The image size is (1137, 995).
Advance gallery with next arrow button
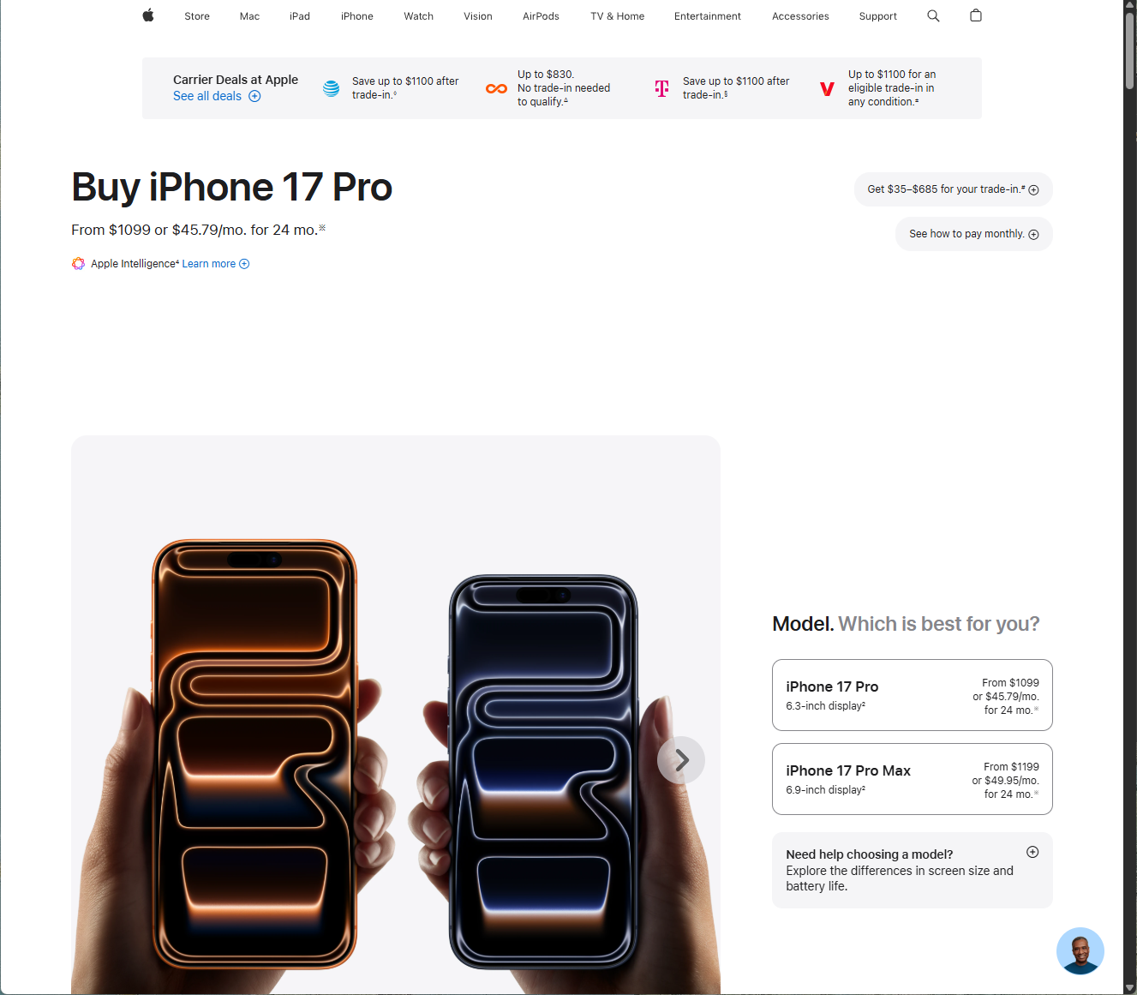pyautogui.click(x=681, y=760)
